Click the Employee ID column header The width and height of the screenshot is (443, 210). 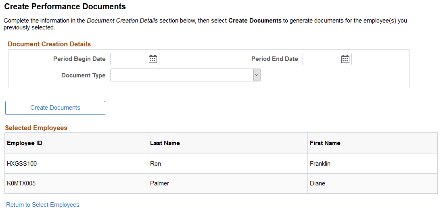(25, 143)
